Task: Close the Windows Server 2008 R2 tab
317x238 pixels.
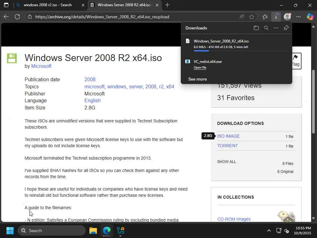Action: click(x=157, y=5)
